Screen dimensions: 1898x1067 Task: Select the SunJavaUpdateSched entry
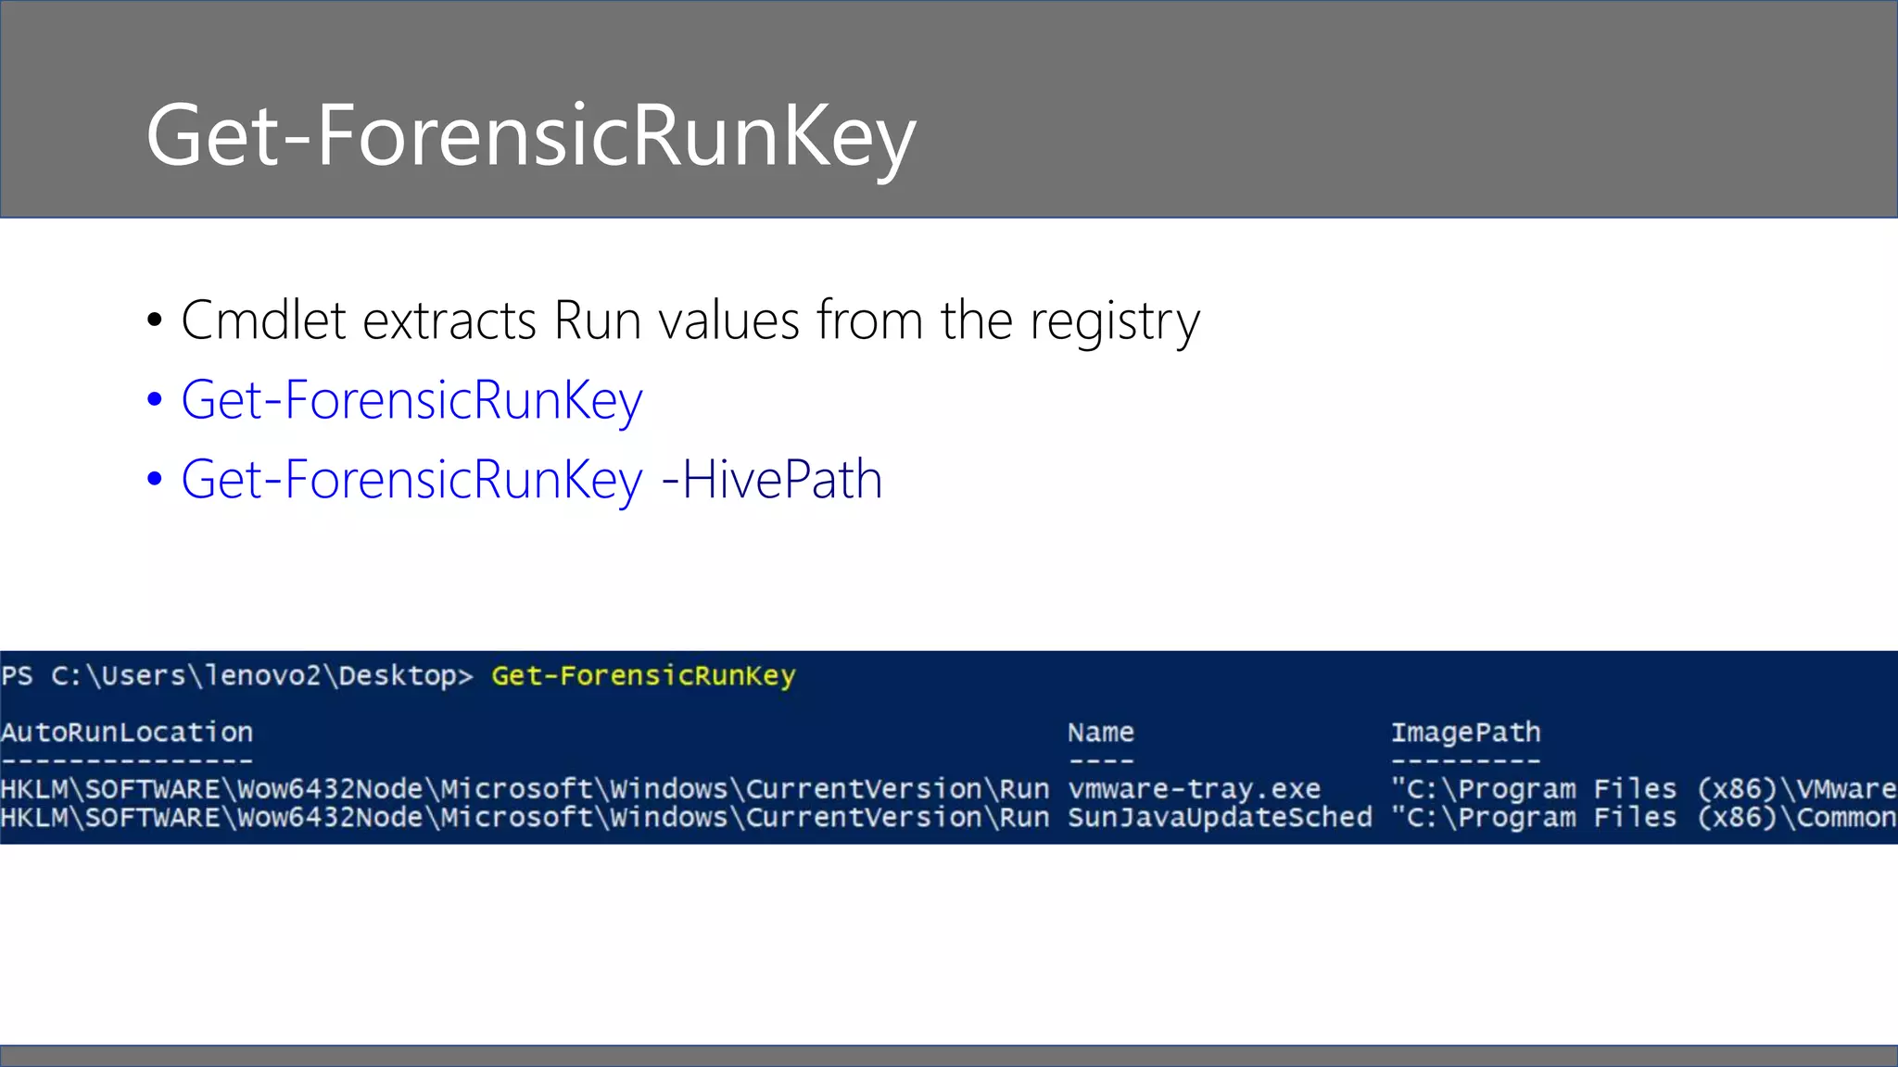1220,818
